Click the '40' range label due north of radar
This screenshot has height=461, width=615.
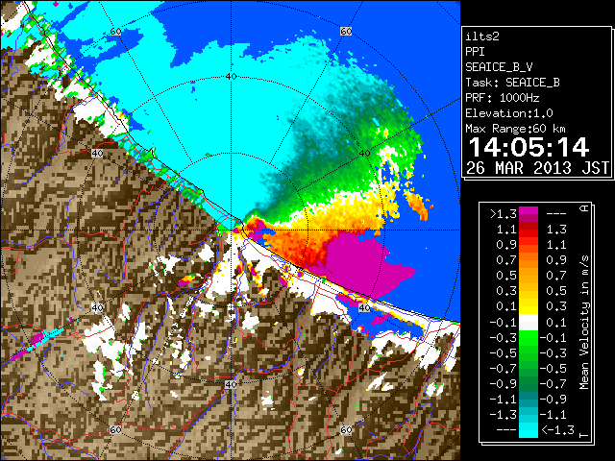(231, 77)
